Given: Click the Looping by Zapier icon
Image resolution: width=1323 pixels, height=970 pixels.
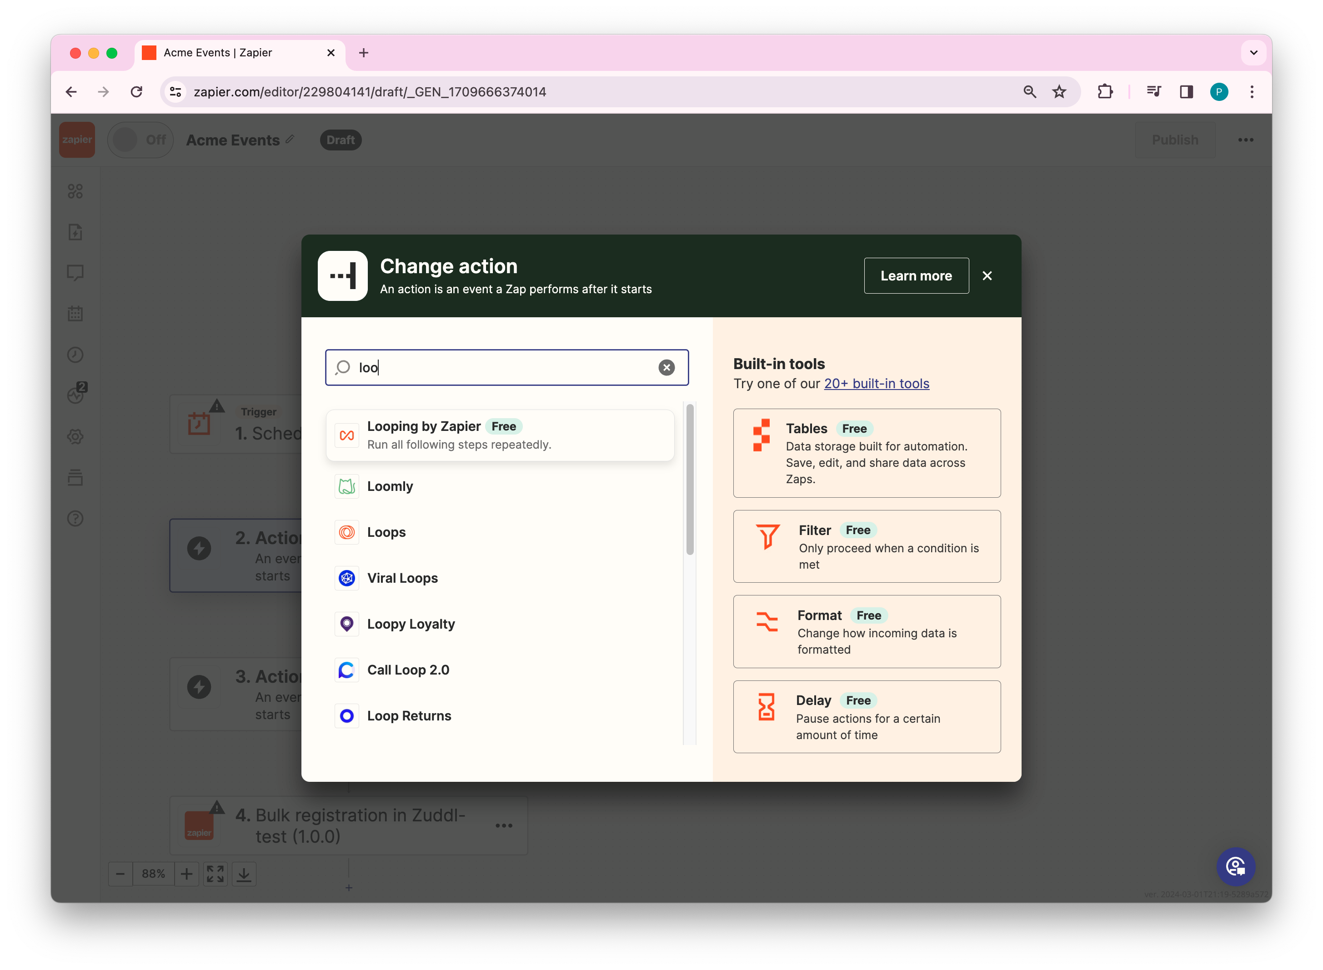Looking at the screenshot, I should (x=346, y=435).
